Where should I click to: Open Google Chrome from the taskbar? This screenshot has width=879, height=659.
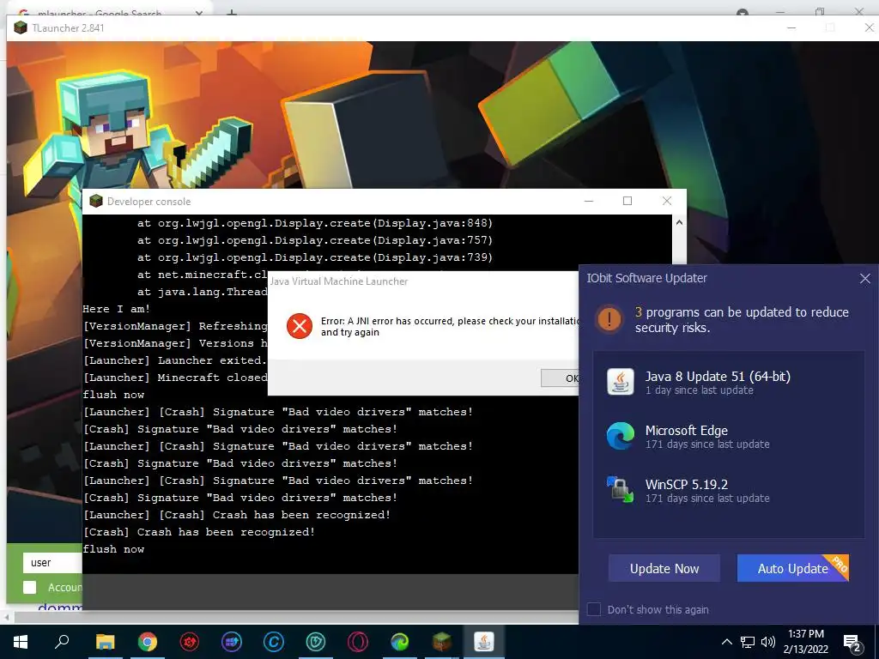[148, 642]
